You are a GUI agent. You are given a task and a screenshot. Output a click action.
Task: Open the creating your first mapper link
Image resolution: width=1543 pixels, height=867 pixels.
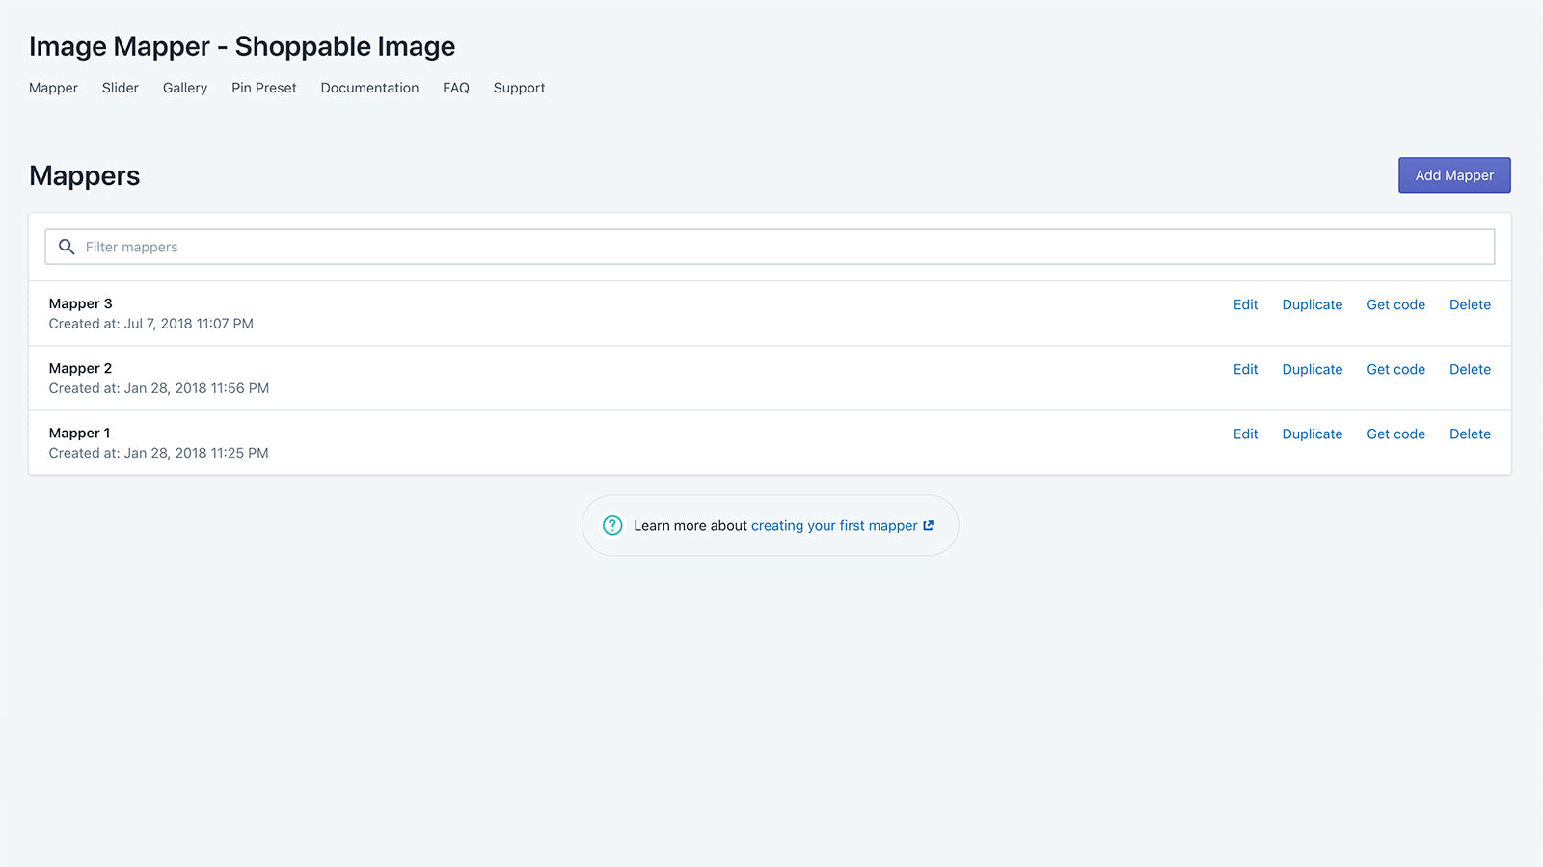coord(834,525)
